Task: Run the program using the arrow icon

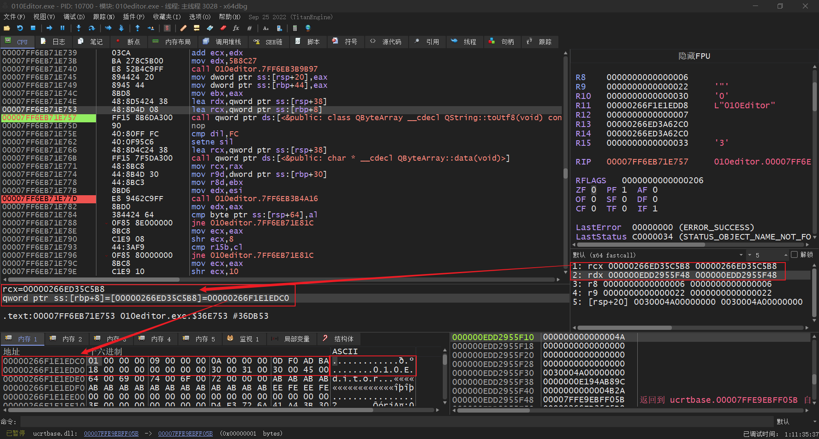Action: coord(49,28)
